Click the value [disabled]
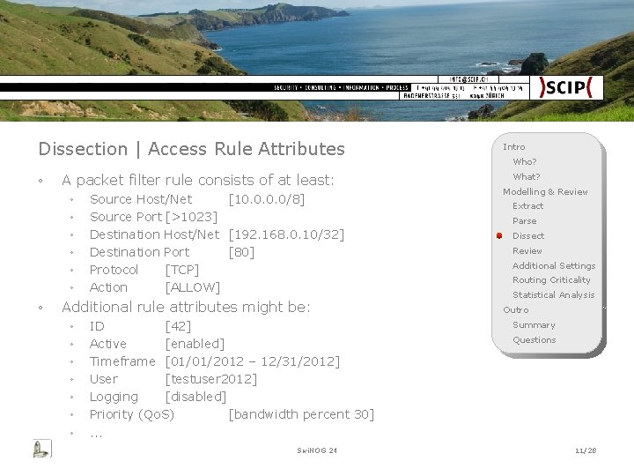 [196, 397]
